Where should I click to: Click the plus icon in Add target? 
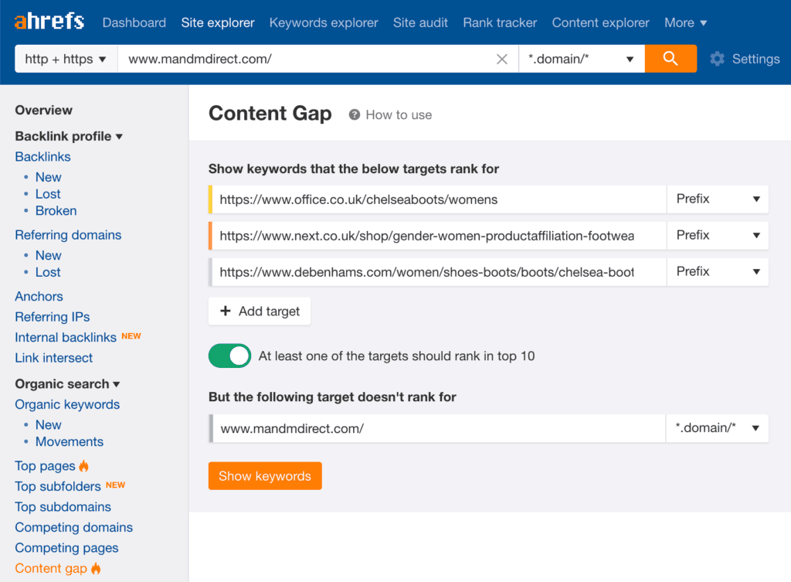[226, 311]
